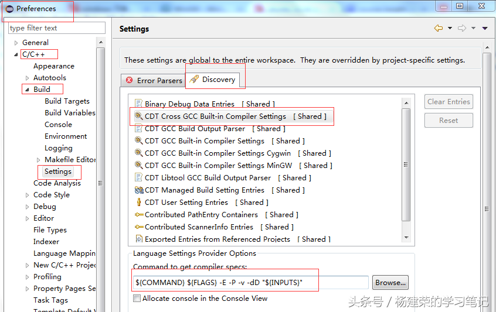Click the compiler specs command field
496x312 pixels.
pyautogui.click(x=251, y=282)
